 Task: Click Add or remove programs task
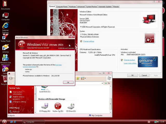click(x=18, y=98)
